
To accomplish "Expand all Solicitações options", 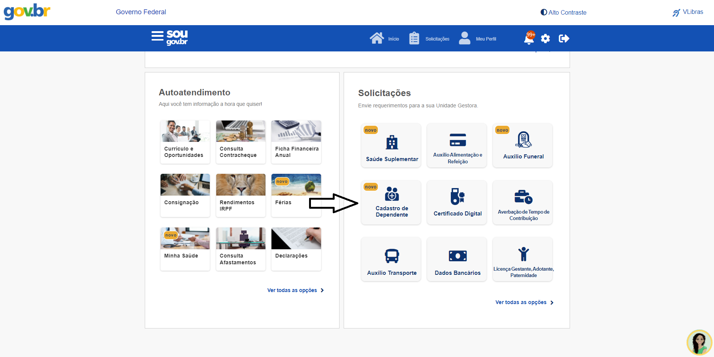I will point(524,302).
